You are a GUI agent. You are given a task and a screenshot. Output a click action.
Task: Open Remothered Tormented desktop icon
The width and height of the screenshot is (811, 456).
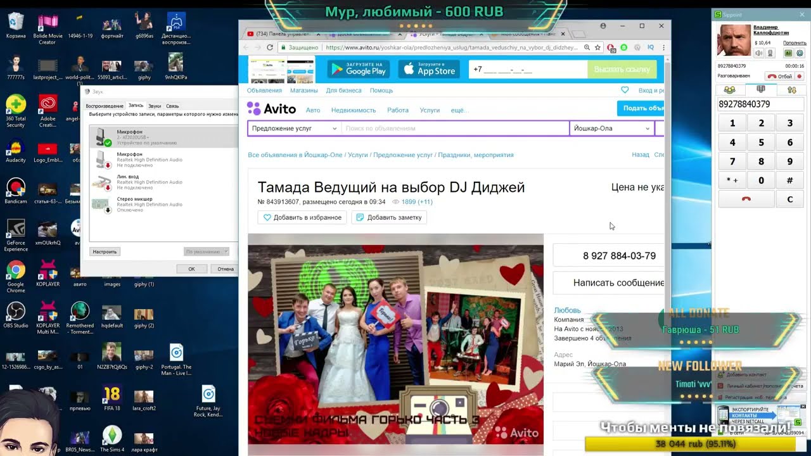(80, 318)
